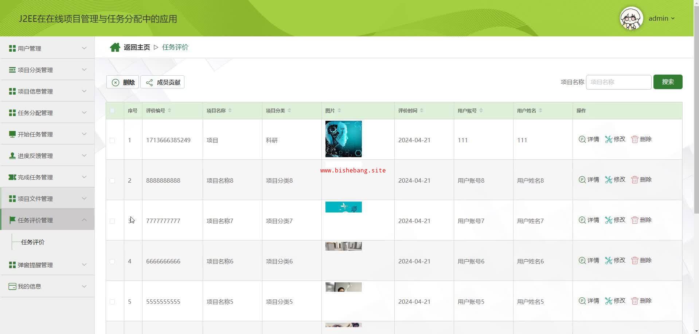
Task: Click the 进度反馈管理 person icon
Action: 12,156
